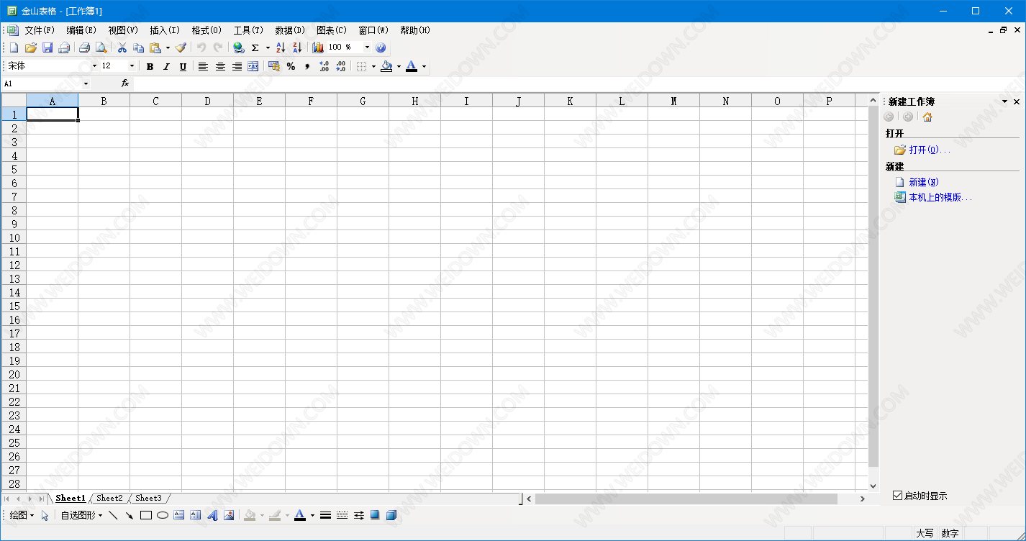The height and width of the screenshot is (541, 1026).
Task: Apply Currency style icon
Action: click(x=273, y=66)
